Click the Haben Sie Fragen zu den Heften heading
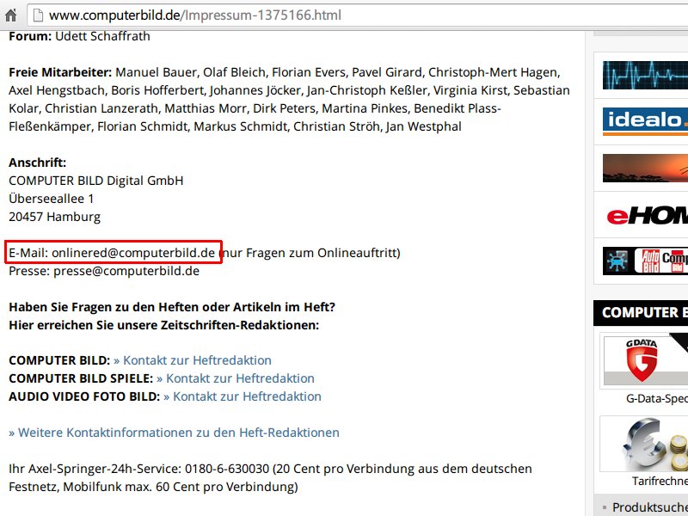 coord(172,307)
